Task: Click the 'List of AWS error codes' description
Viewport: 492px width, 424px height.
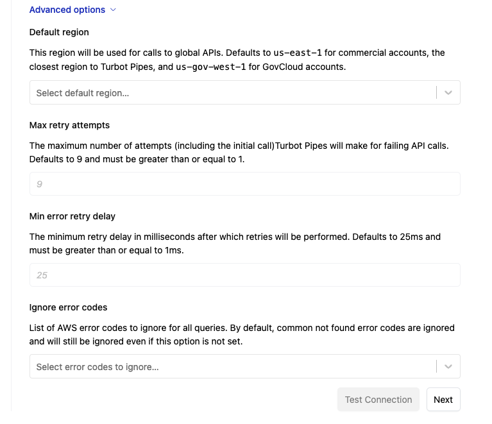Action: coord(83,328)
